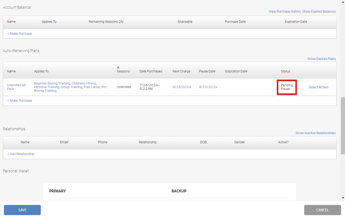The width and height of the screenshot is (345, 218).
Task: Click the CANCEL button
Action: [x=323, y=210]
